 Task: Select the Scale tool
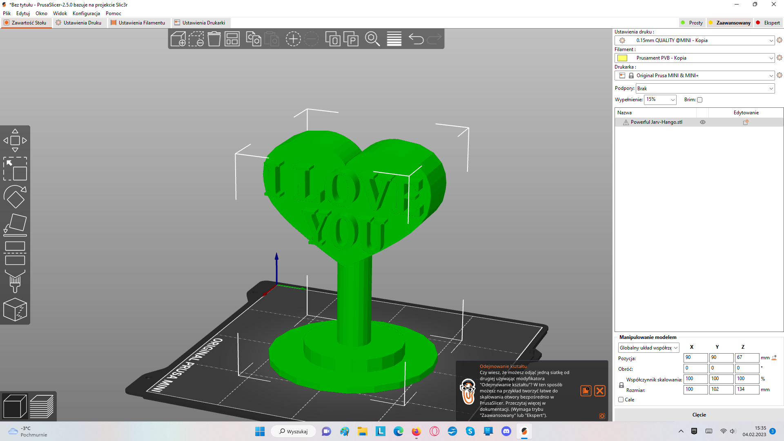coord(15,169)
